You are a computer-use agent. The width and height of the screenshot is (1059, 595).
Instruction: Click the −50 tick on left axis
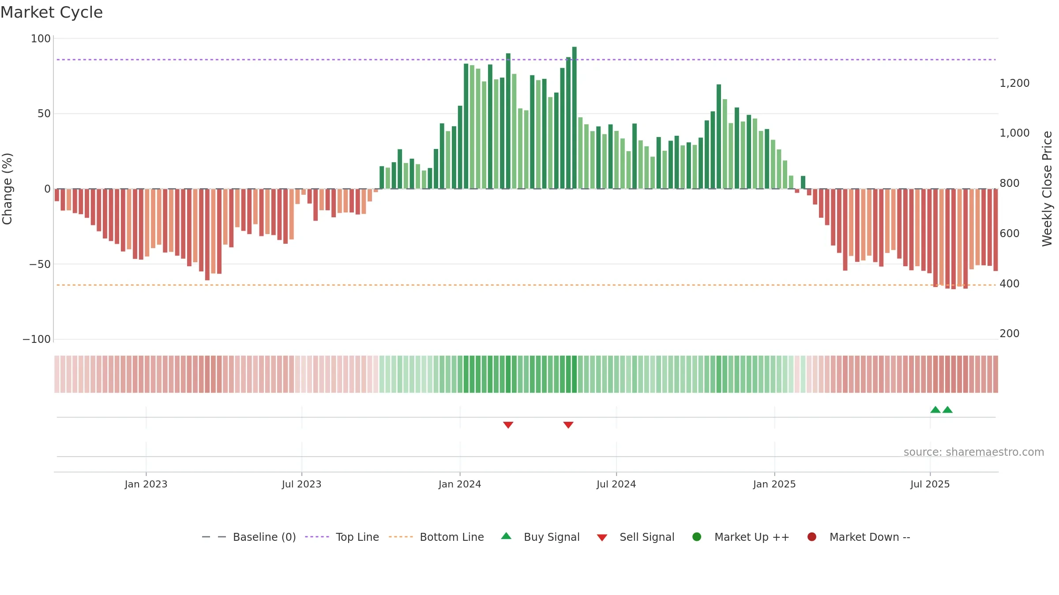coord(40,264)
